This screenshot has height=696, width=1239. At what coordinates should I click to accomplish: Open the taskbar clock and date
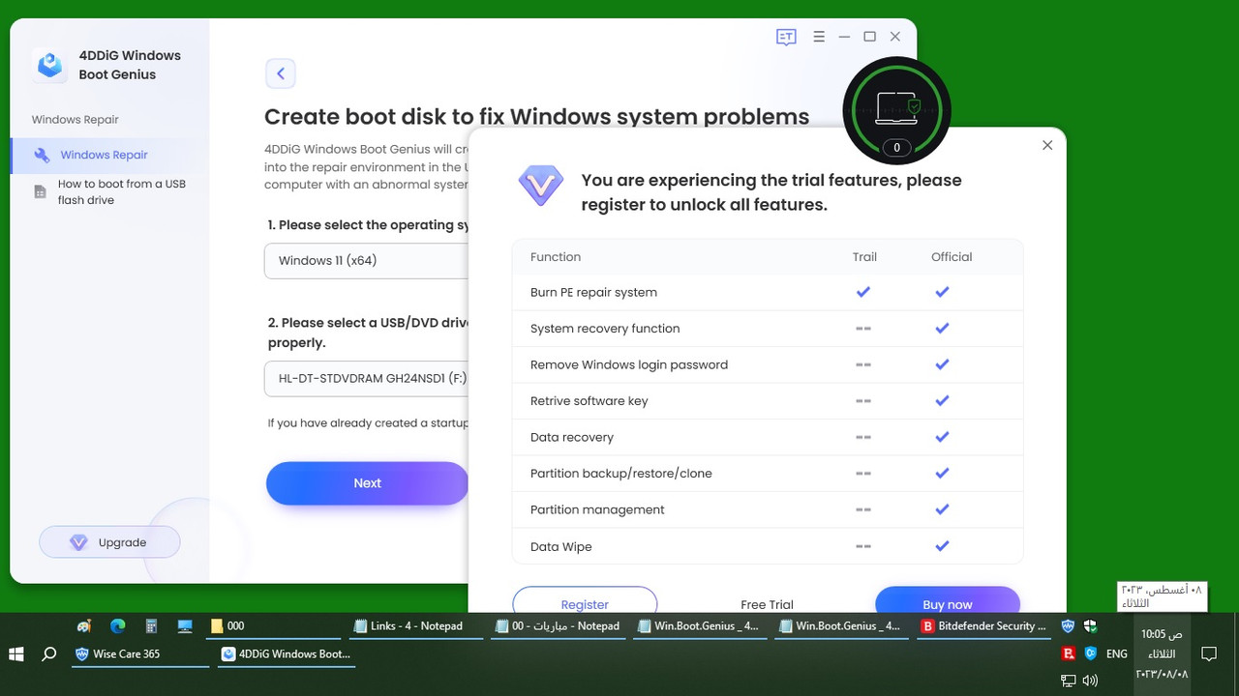pyautogui.click(x=1161, y=654)
